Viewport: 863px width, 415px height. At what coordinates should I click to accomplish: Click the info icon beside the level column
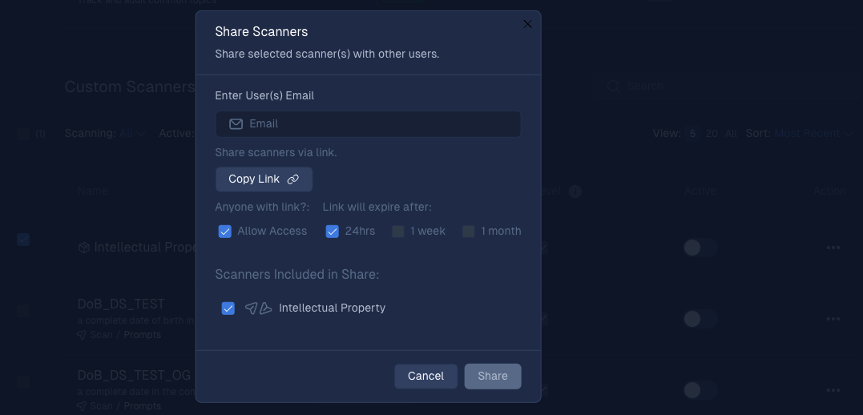point(575,191)
